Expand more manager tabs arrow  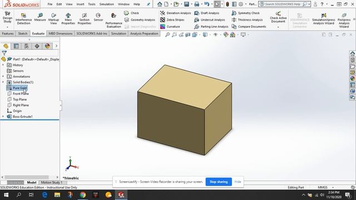(x=56, y=46)
